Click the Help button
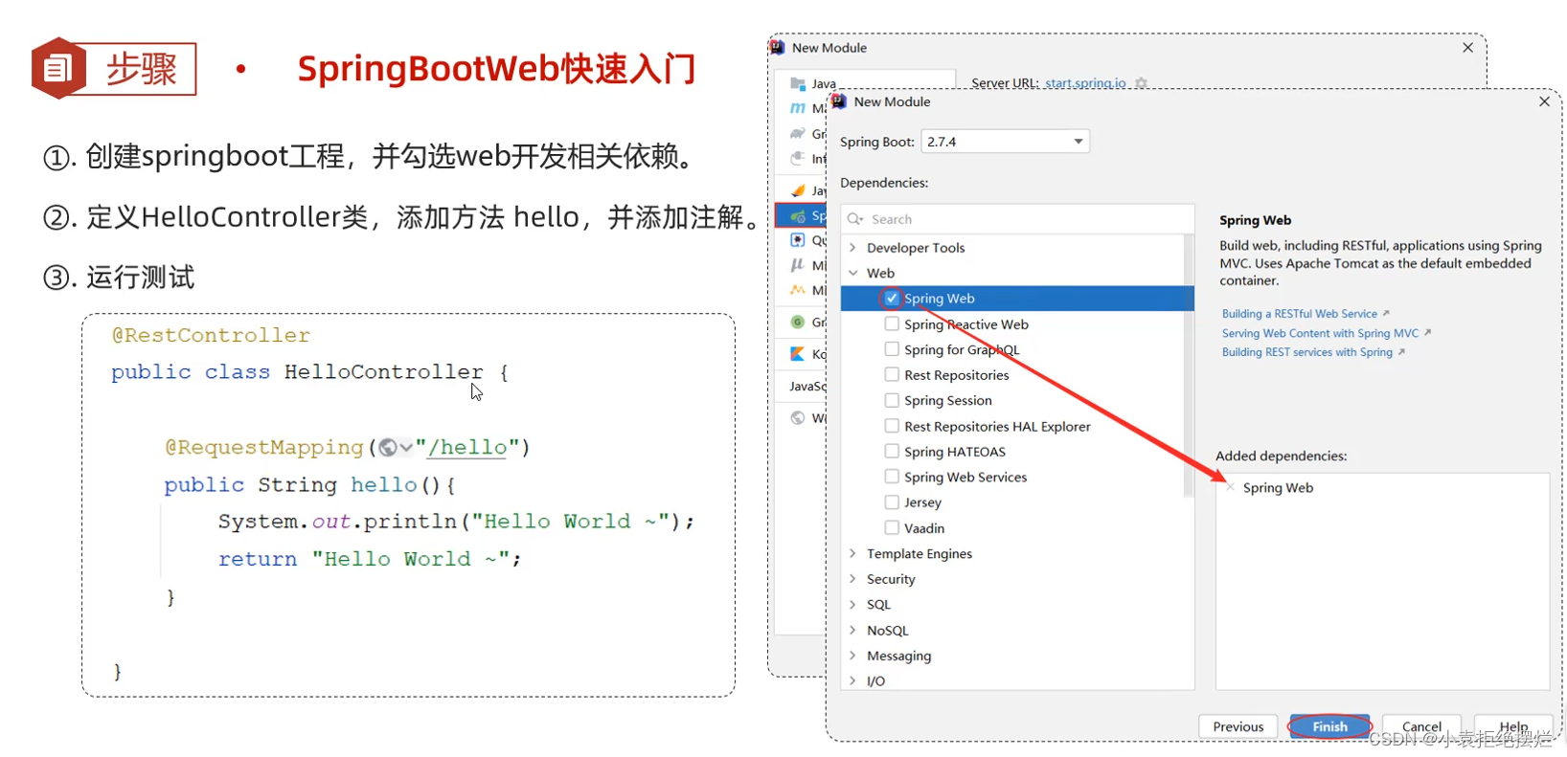The width and height of the screenshot is (1567, 757). pos(1513,726)
